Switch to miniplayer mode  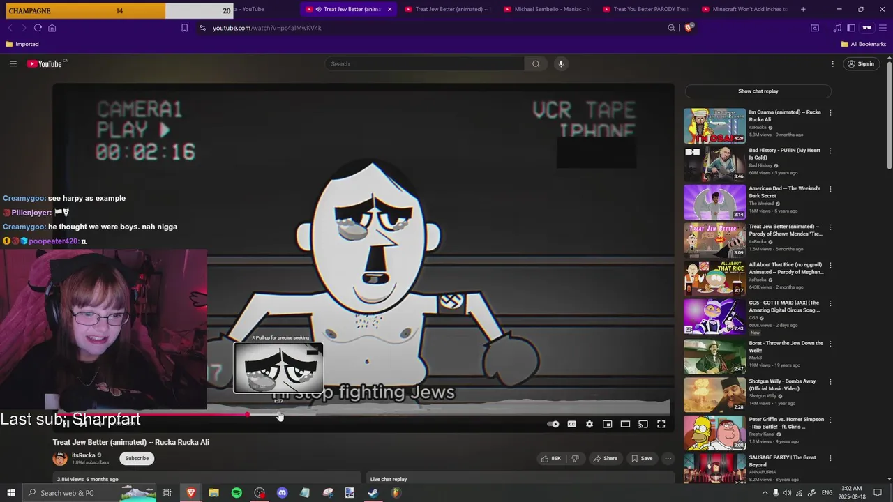[x=608, y=424]
